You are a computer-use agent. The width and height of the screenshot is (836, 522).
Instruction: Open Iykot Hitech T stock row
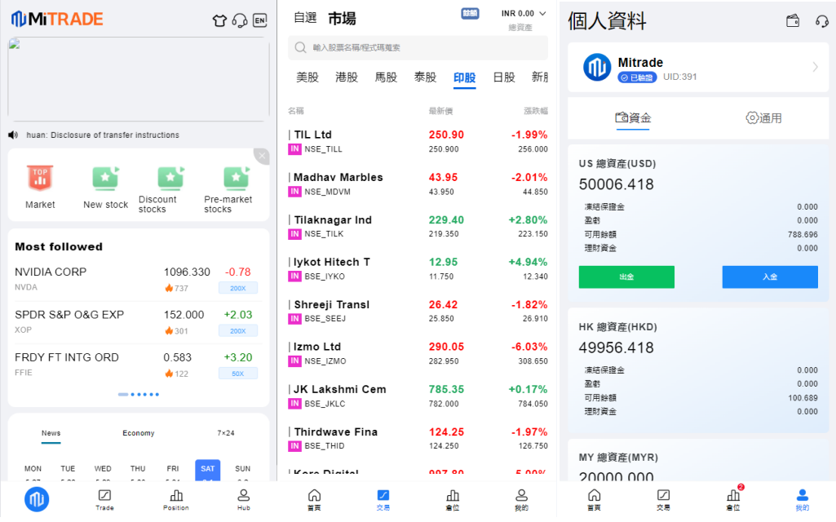(418, 268)
